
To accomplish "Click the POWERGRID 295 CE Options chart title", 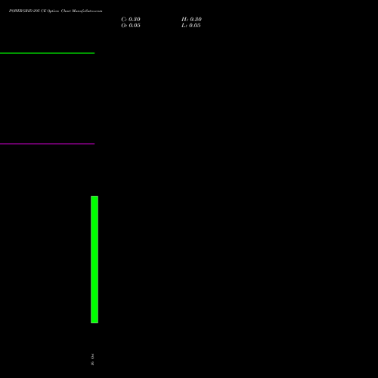I will point(55,11).
